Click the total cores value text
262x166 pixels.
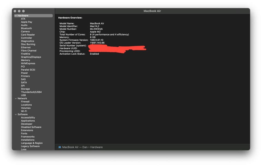pyautogui.click(x=109, y=34)
